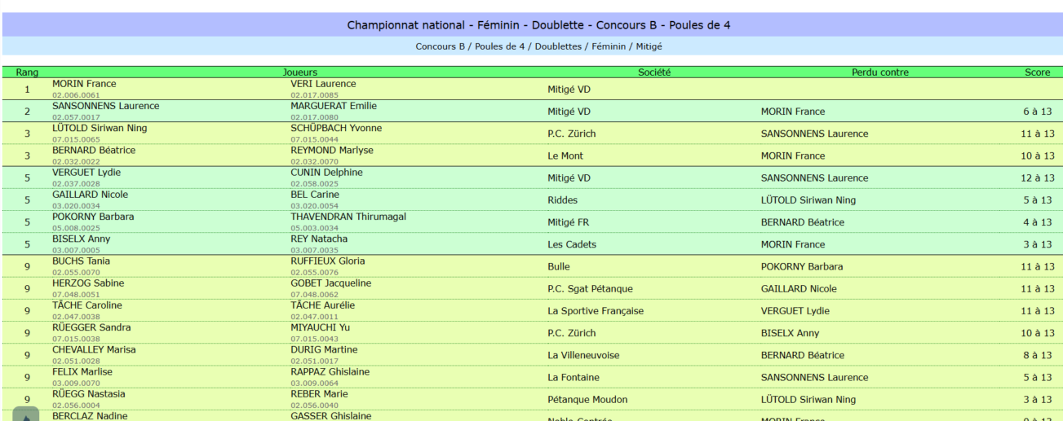Select the championship title banner text
This screenshot has width=1063, height=421.
[x=538, y=25]
